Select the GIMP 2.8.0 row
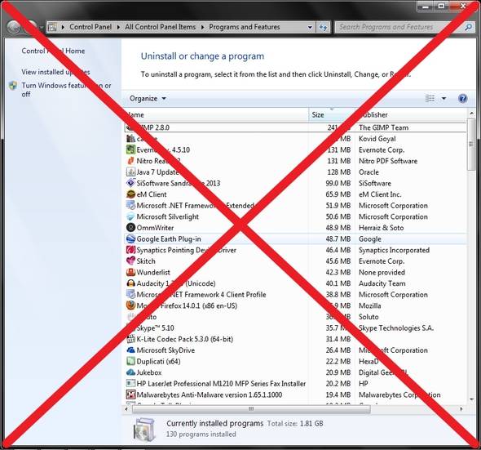Screen dimensions: 481x450 295,127
